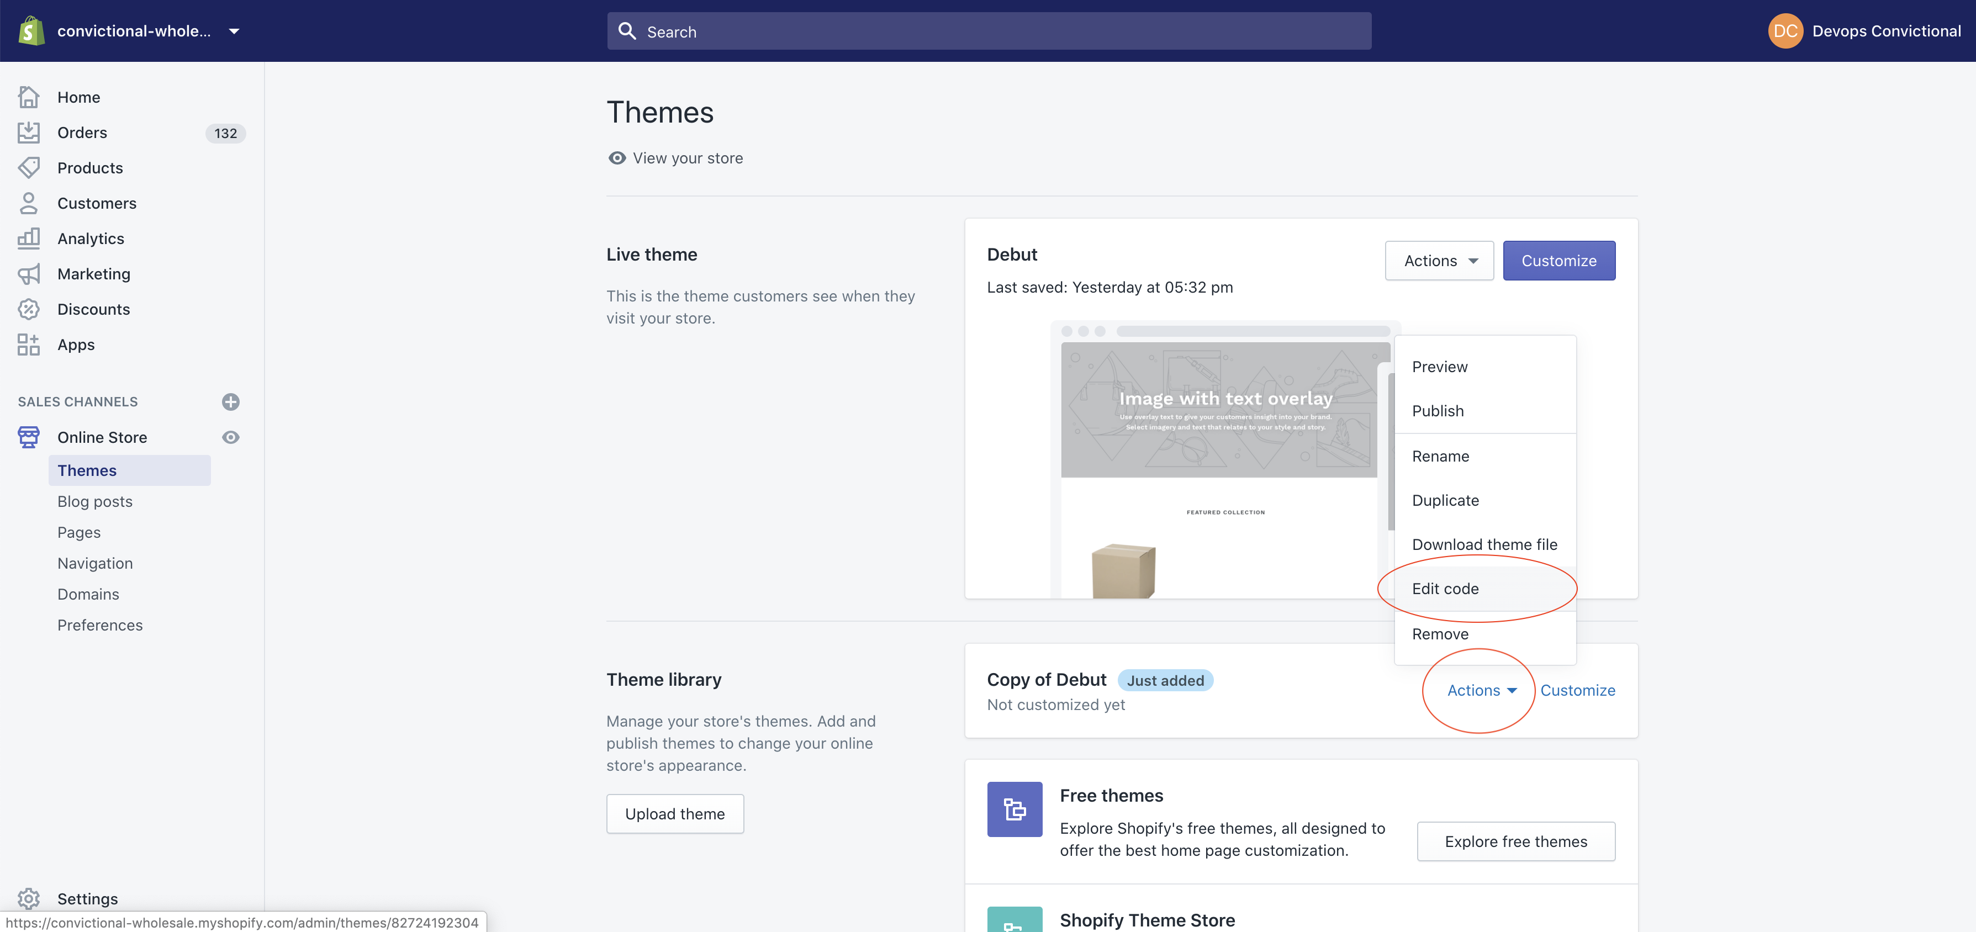Click the DC user avatar
This screenshot has width=1976, height=932.
(1785, 31)
